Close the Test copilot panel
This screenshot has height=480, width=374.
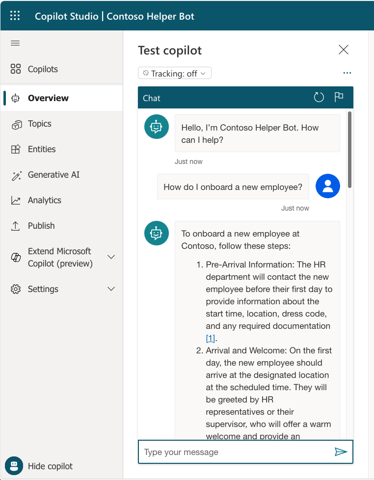344,50
